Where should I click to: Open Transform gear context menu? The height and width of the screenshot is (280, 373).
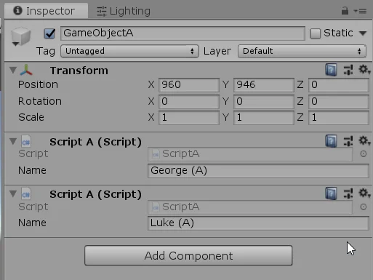[x=364, y=70]
